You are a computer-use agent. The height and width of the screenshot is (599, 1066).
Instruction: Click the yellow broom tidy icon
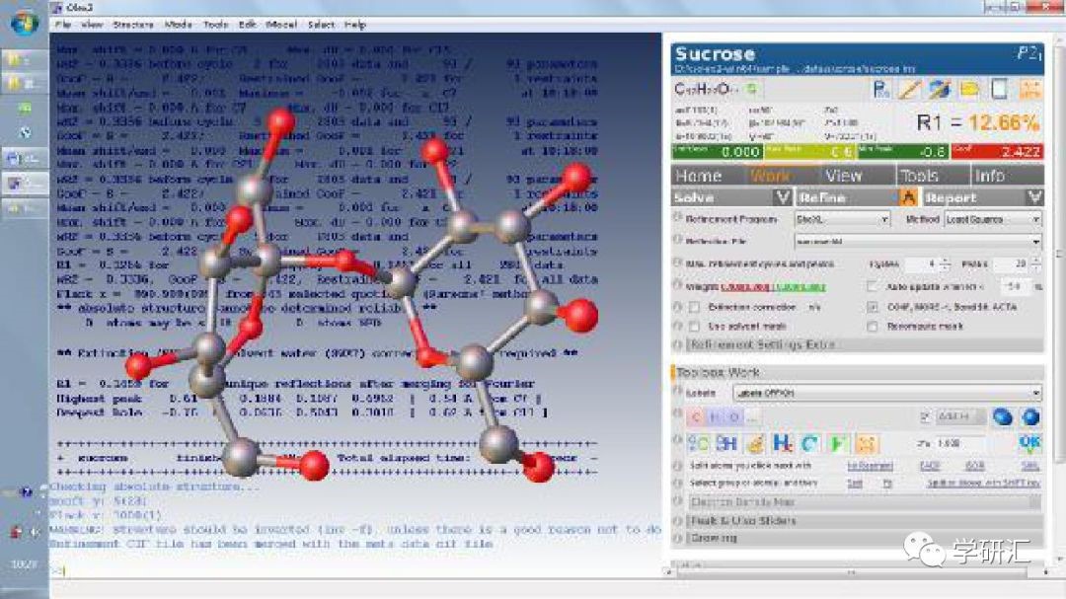tap(755, 444)
